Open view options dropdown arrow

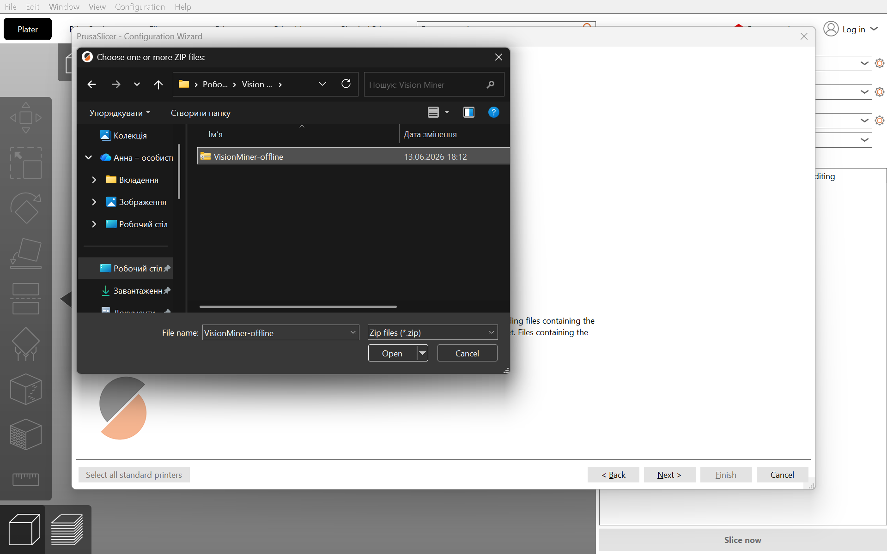tap(447, 112)
